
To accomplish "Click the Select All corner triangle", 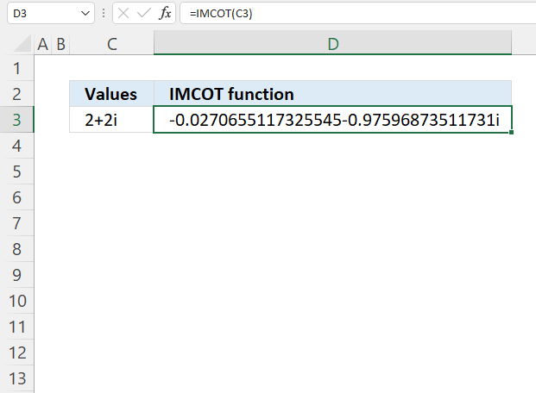I will (16, 44).
